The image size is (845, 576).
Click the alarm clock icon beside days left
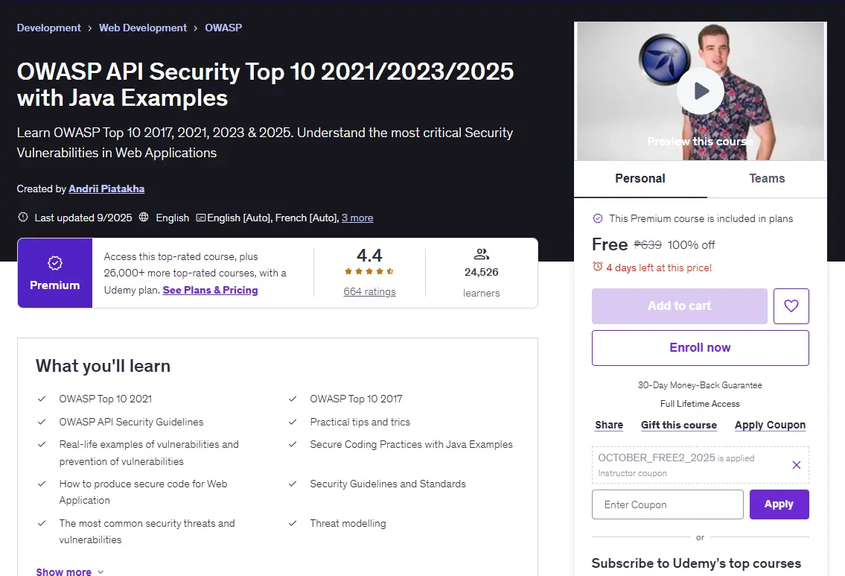(x=597, y=267)
